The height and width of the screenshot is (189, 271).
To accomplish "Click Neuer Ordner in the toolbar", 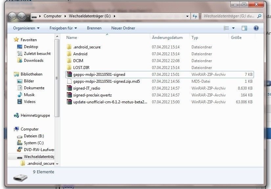I will [123, 28].
